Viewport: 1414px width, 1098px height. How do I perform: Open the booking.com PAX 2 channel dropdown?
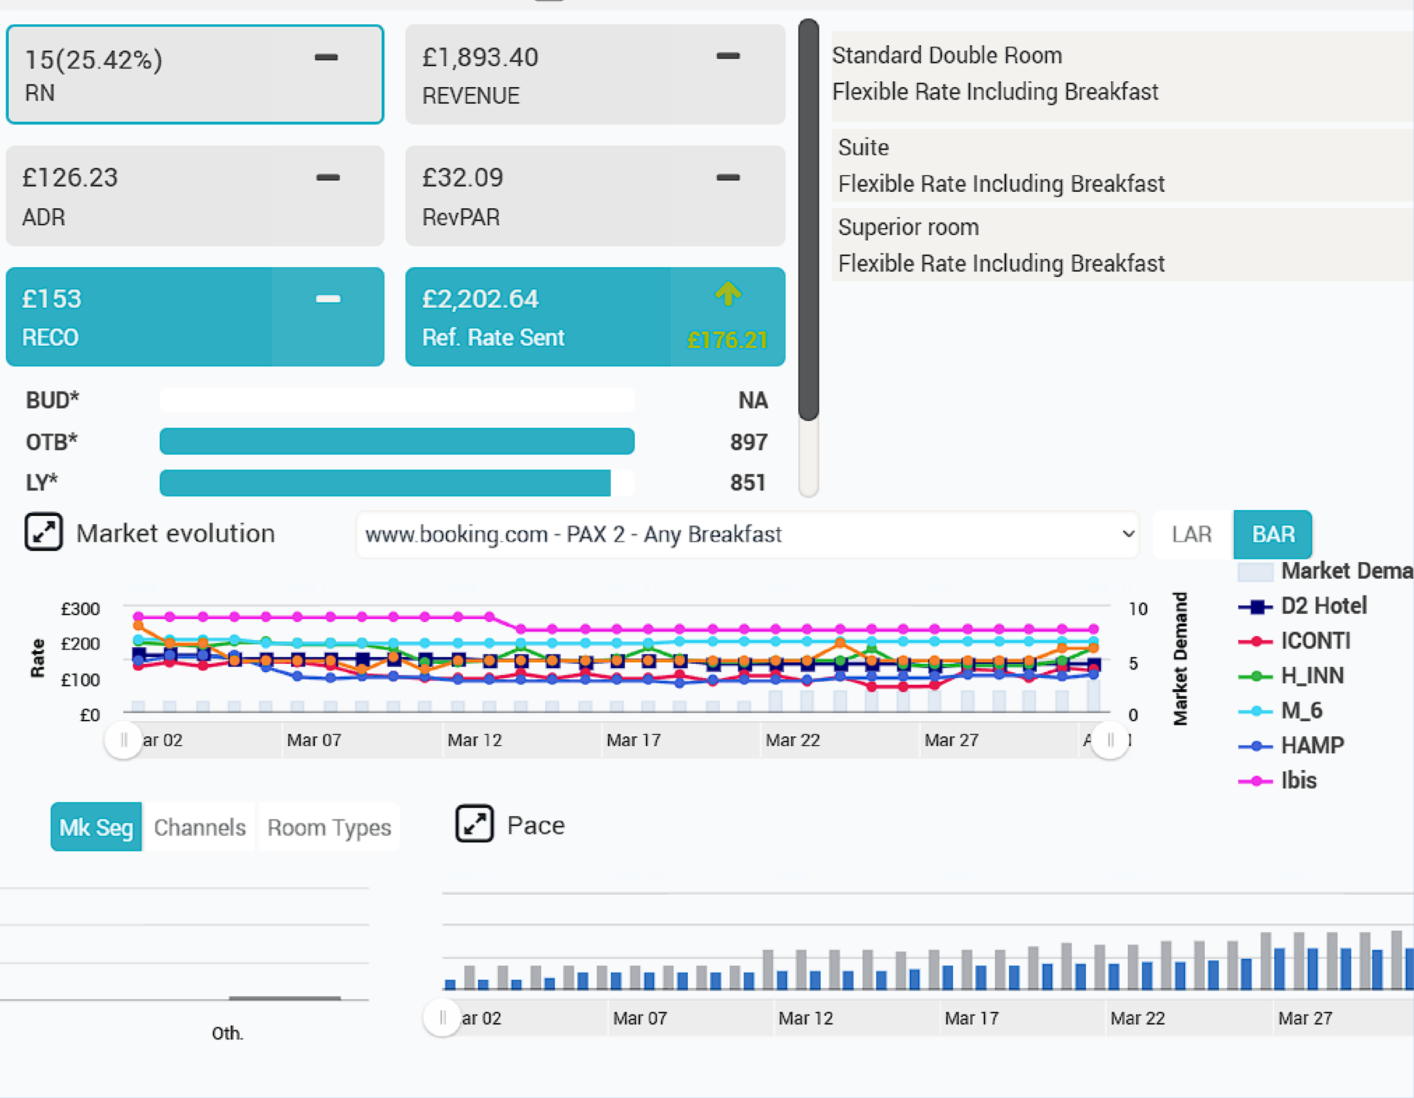[748, 535]
